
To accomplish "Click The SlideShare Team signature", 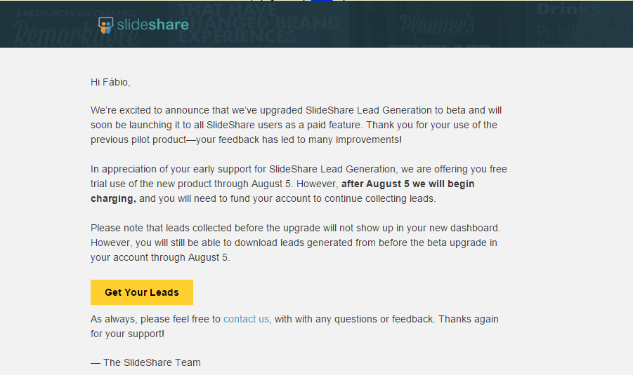I will (x=145, y=362).
